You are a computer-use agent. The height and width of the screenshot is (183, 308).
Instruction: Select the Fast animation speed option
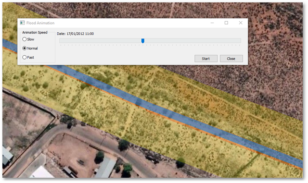point(28,57)
